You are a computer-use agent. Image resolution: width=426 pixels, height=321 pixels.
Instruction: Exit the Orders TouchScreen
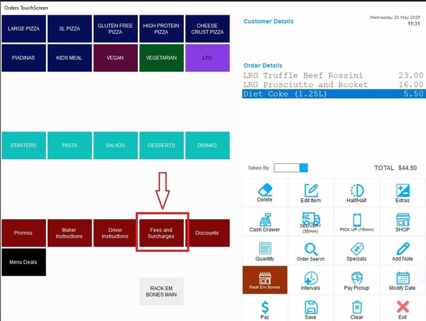402,310
